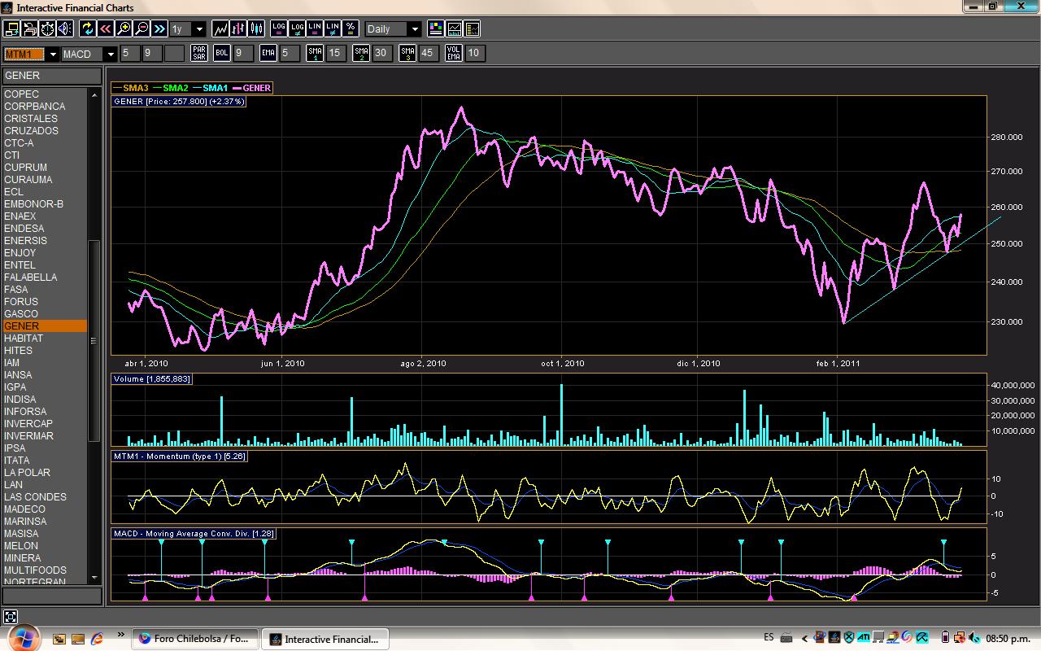Switch to candlestick chart type icon

(x=257, y=28)
